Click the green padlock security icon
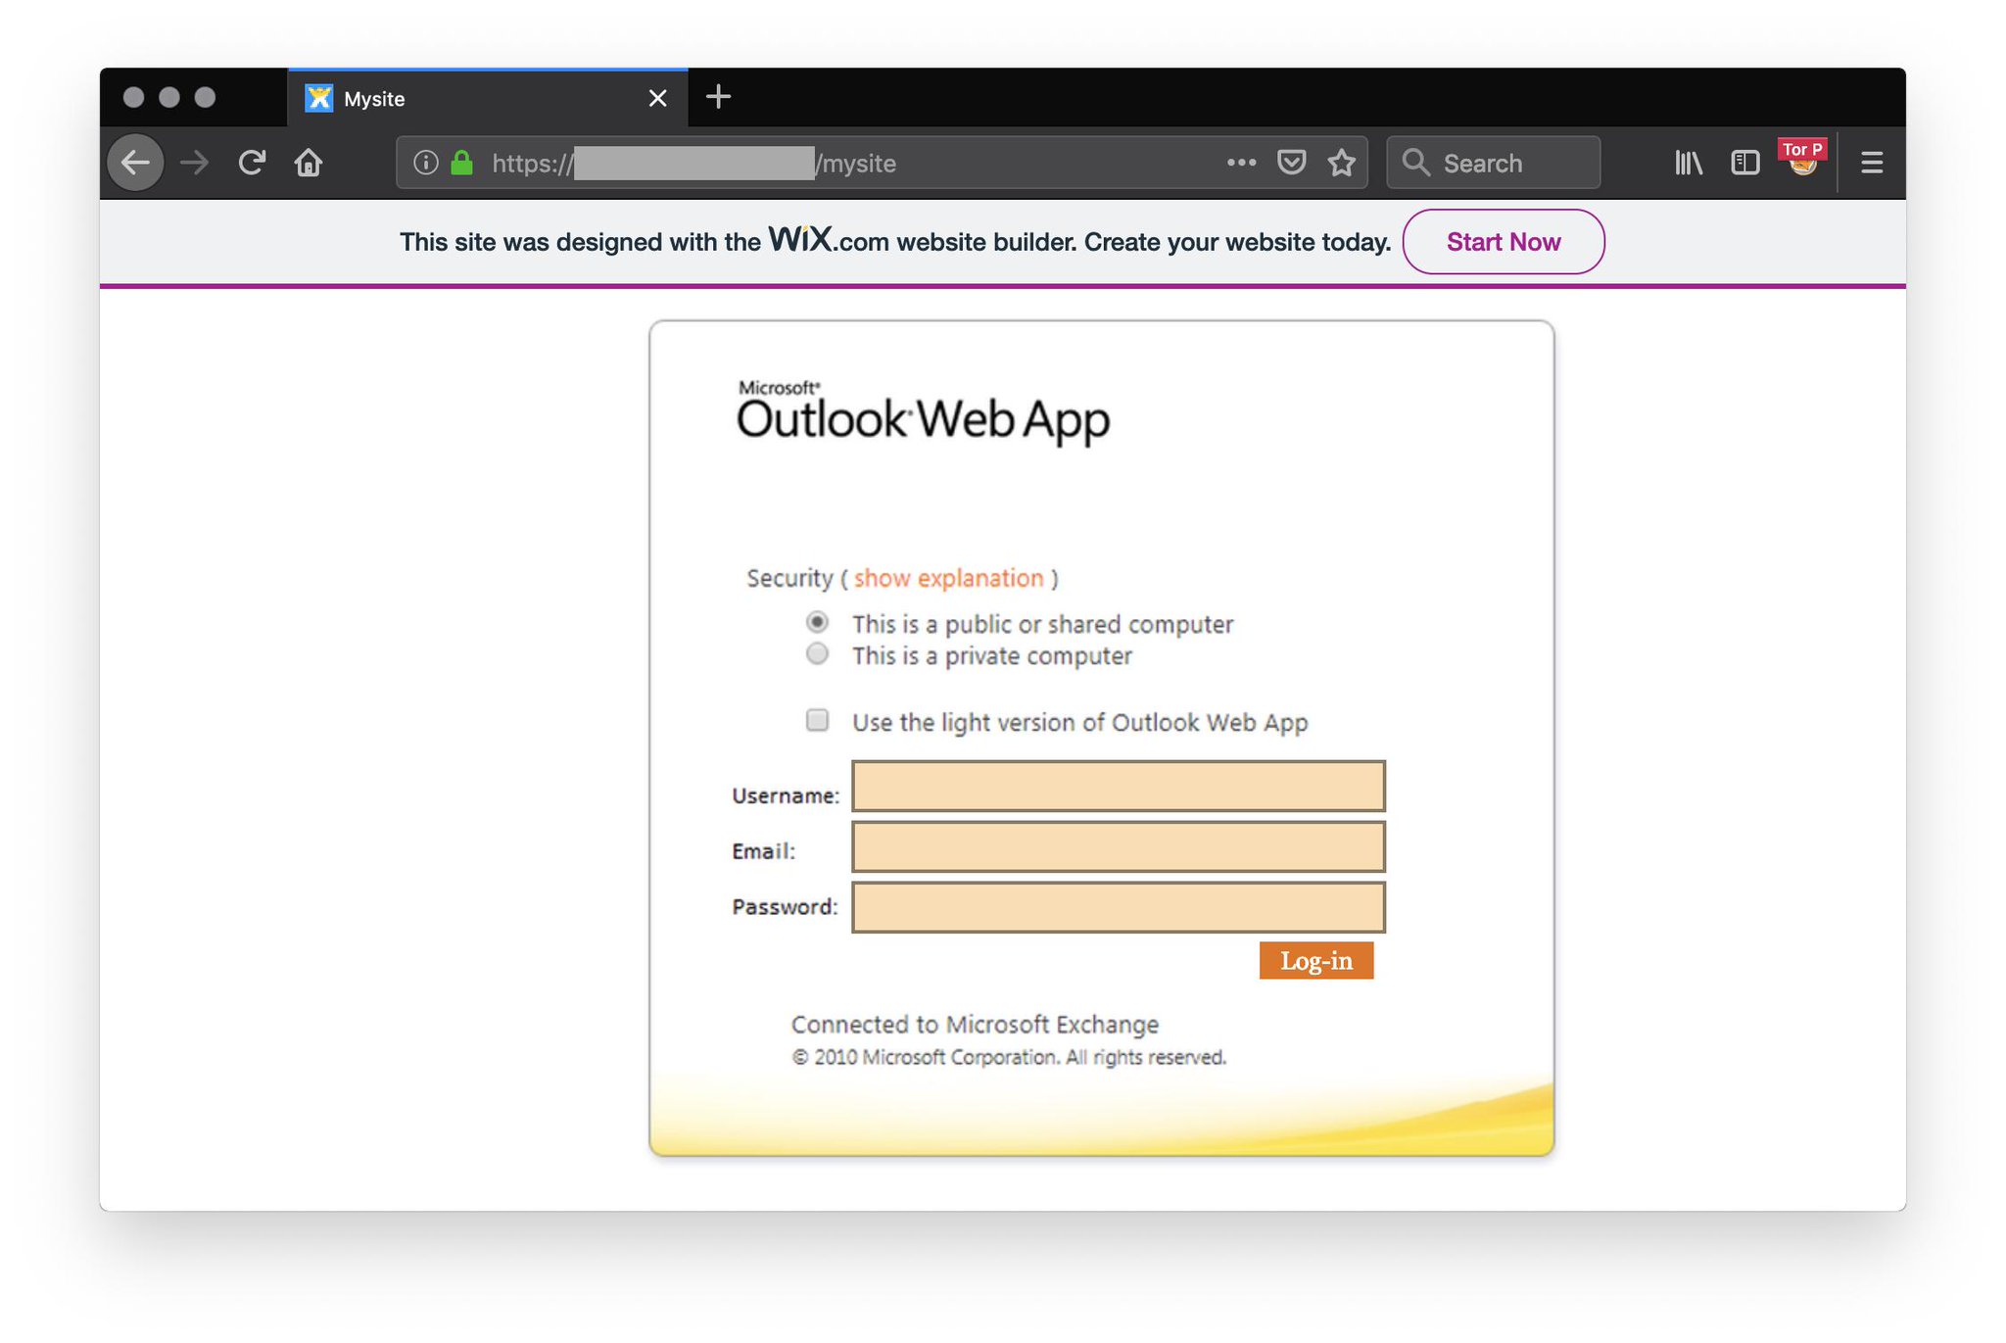Image resolution: width=2006 pixels, height=1343 pixels. 461,163
